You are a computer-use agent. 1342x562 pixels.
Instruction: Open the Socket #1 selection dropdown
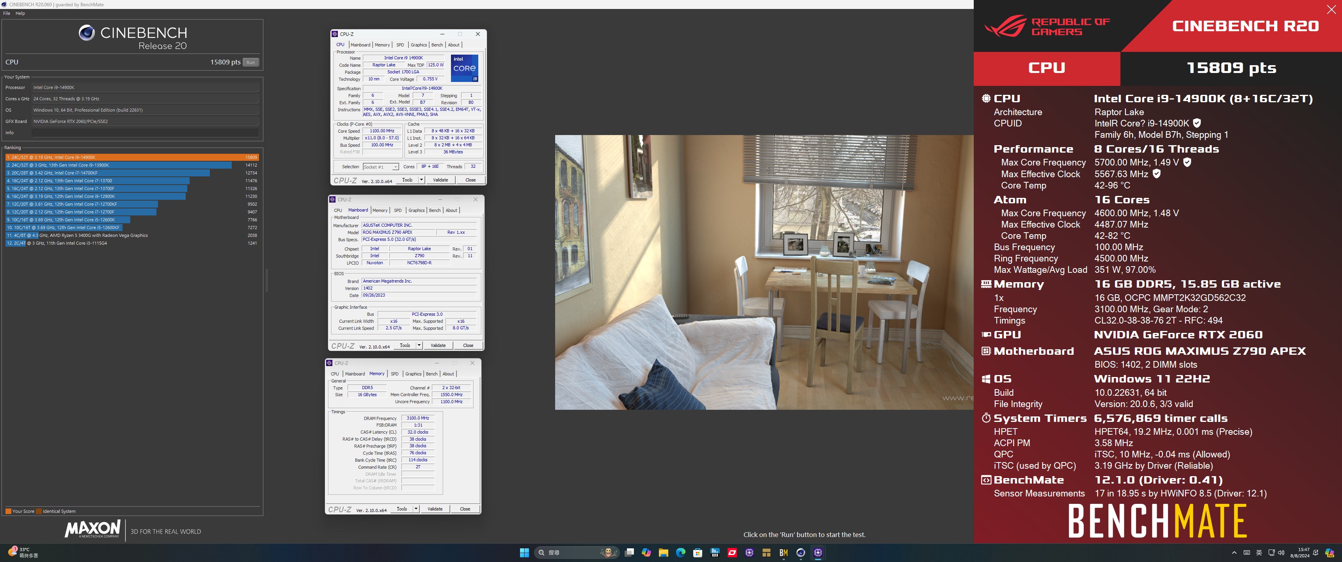point(381,167)
